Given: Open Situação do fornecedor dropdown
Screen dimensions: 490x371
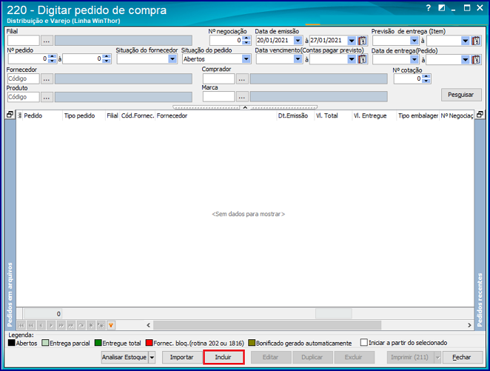Looking at the screenshot, I should [x=172, y=59].
